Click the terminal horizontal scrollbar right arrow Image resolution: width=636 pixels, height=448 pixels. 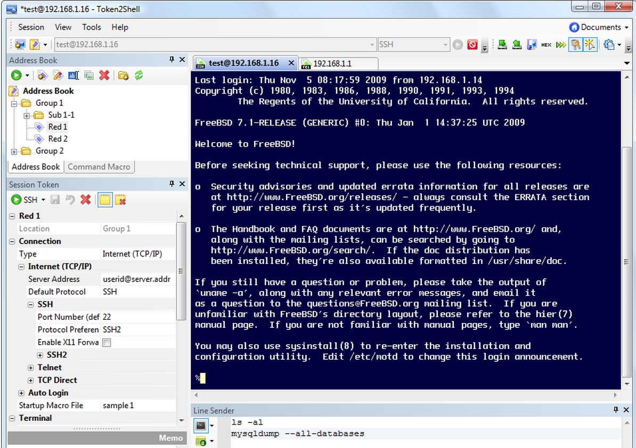pos(615,395)
